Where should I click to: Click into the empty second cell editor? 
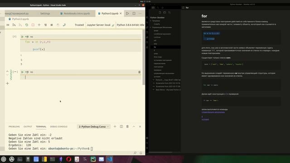point(81,77)
